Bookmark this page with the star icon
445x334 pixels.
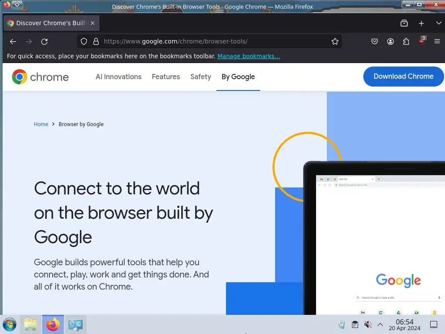[x=335, y=41]
